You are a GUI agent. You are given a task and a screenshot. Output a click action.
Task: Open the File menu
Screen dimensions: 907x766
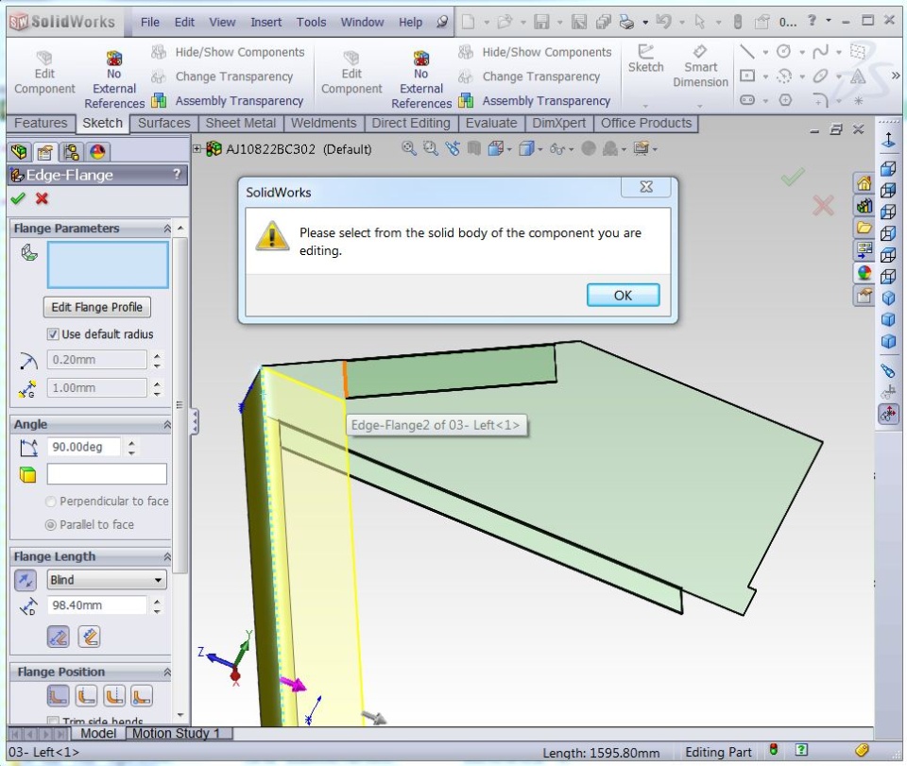150,22
